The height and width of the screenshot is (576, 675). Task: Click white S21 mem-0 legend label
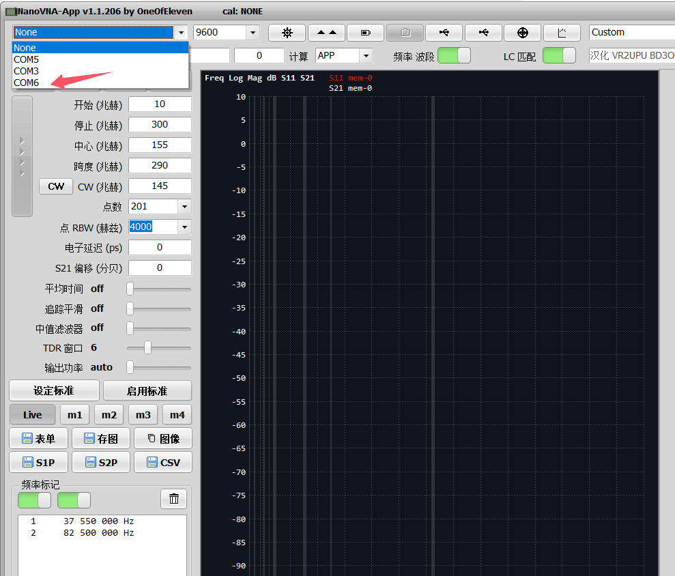point(350,88)
